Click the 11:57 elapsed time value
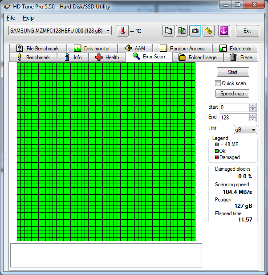The width and height of the screenshot is (268, 275). tap(245, 219)
